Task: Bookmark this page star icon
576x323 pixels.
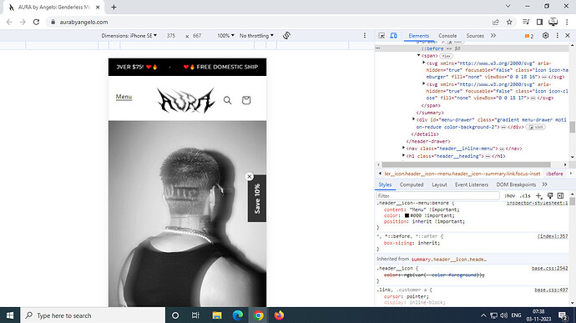Action: 509,22
